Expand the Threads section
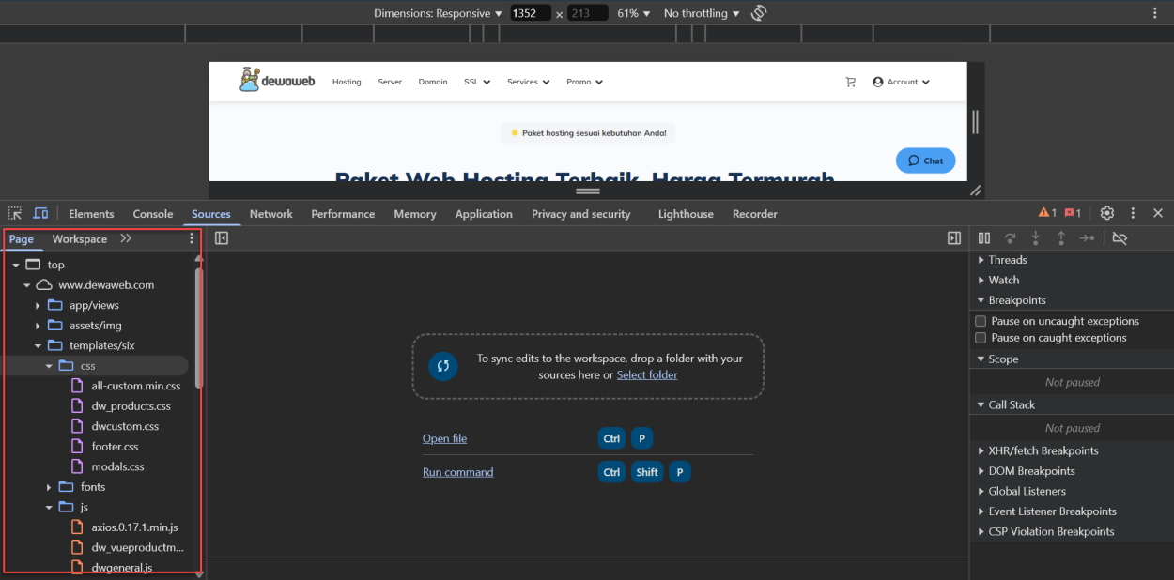 point(1007,260)
